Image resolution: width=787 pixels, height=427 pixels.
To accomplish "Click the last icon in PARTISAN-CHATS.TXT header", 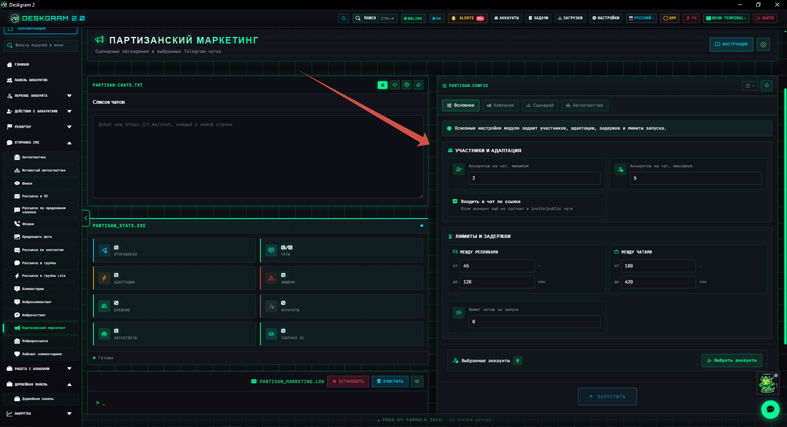I will pyautogui.click(x=418, y=85).
